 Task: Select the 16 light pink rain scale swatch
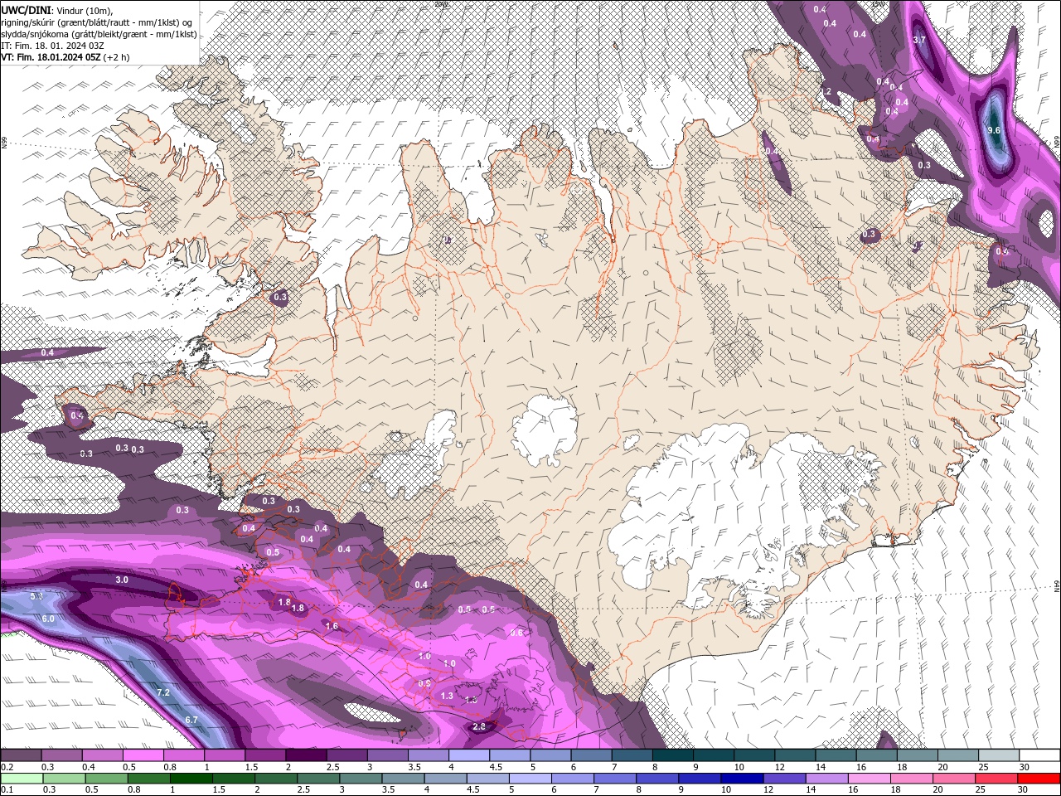click(x=870, y=778)
